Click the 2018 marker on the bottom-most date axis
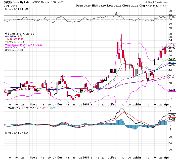This screenshot has height=160, width=176. tap(86, 157)
